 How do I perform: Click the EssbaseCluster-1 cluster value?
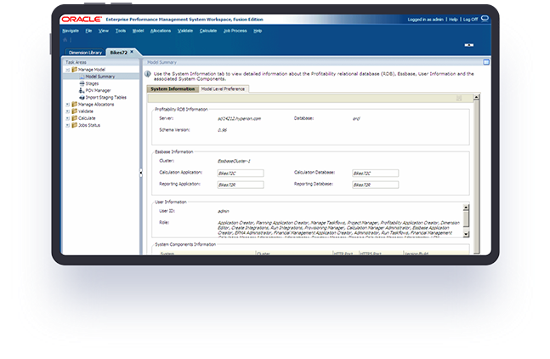[234, 161]
